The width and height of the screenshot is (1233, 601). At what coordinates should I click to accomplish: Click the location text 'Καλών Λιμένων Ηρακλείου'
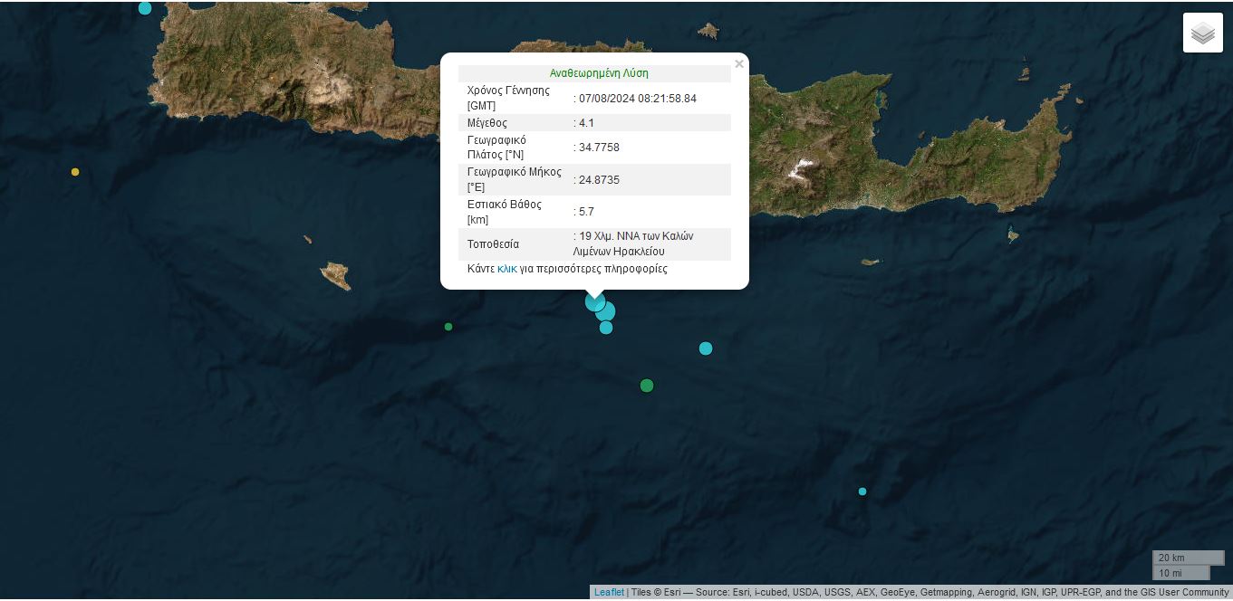[x=633, y=244]
